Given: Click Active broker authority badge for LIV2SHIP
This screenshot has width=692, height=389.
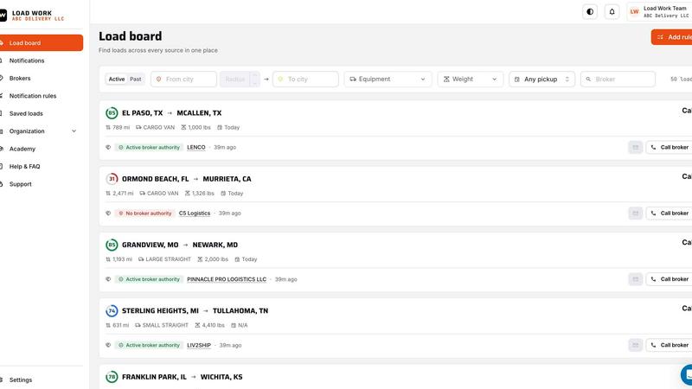Looking at the screenshot, I should pos(149,345).
